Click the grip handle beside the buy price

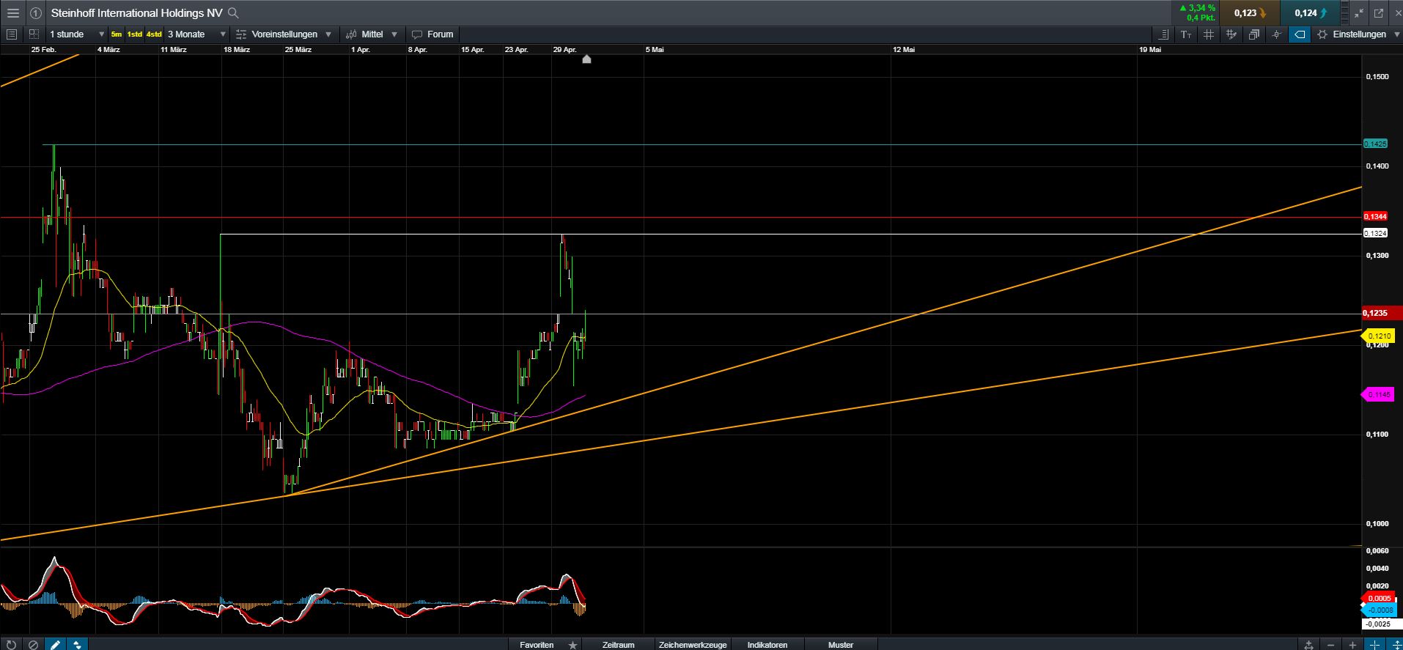click(x=1345, y=13)
